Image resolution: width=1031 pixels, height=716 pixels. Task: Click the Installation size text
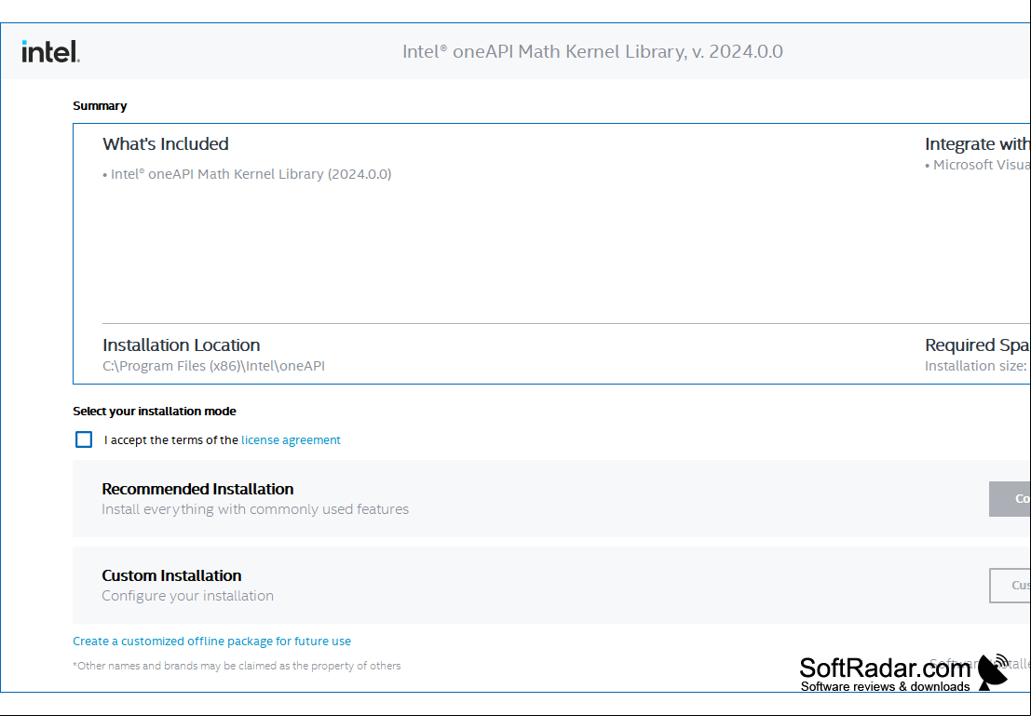977,366
